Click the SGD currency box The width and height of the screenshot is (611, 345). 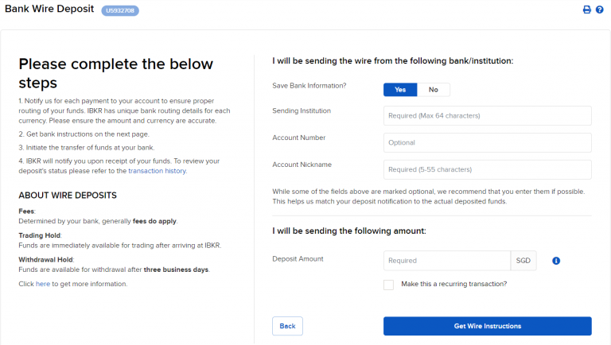point(523,261)
